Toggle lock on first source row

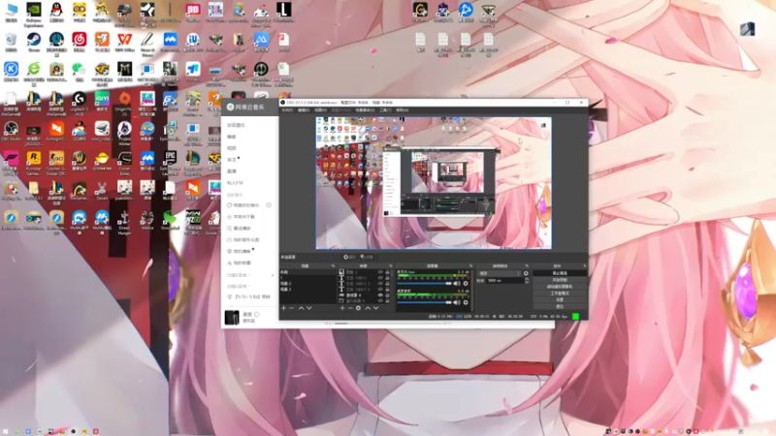pyautogui.click(x=387, y=272)
